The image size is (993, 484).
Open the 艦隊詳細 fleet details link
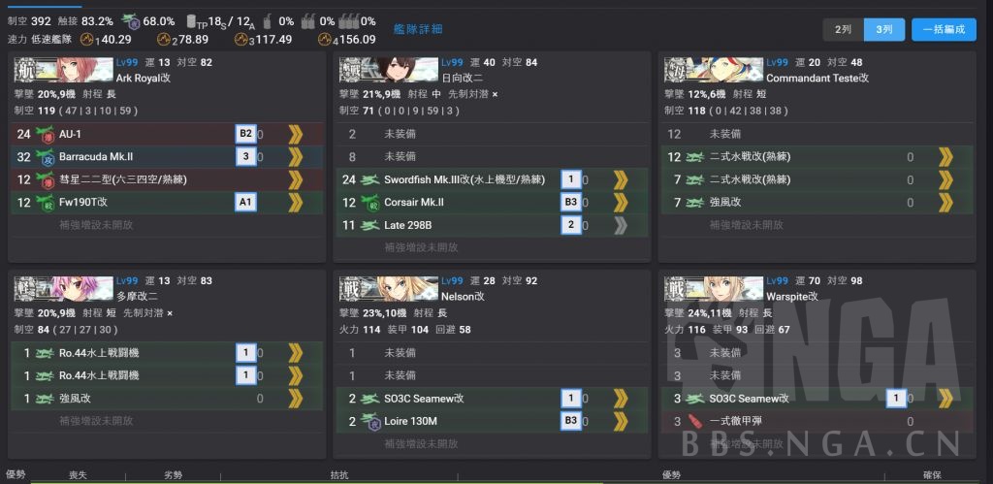click(418, 29)
